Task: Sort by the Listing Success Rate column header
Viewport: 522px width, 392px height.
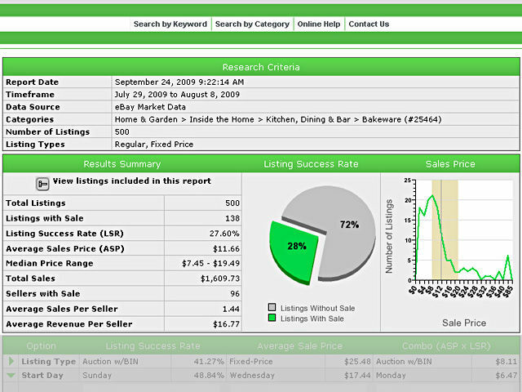Action: point(153,346)
